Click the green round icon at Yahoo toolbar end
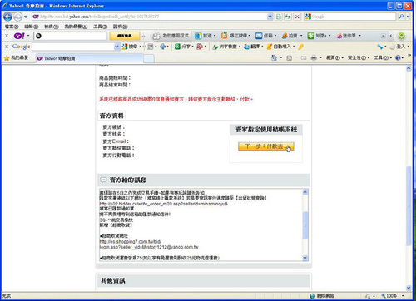Viewport: 416px width, 301px height. click(x=401, y=36)
